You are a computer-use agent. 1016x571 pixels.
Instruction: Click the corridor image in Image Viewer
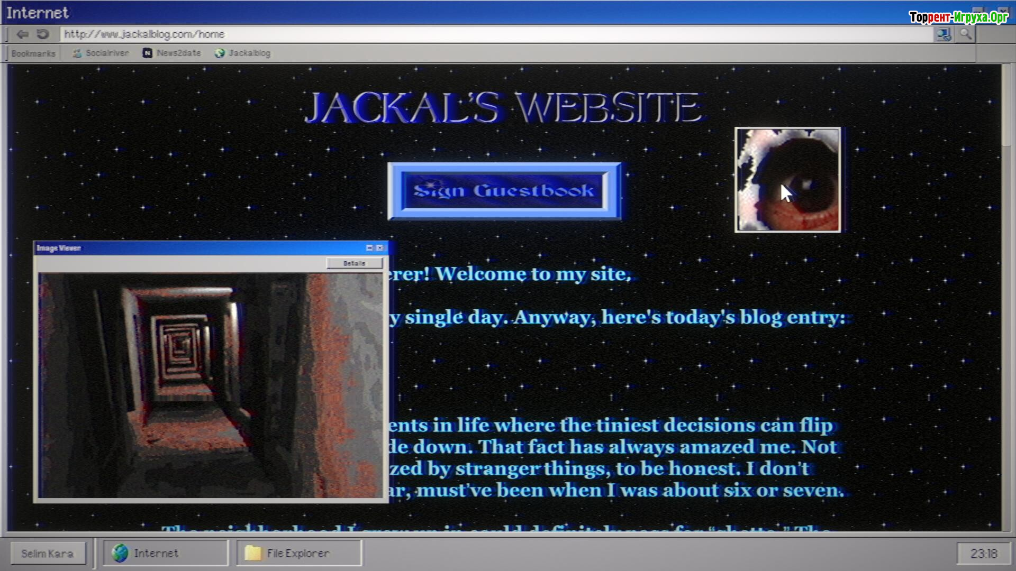pos(210,385)
